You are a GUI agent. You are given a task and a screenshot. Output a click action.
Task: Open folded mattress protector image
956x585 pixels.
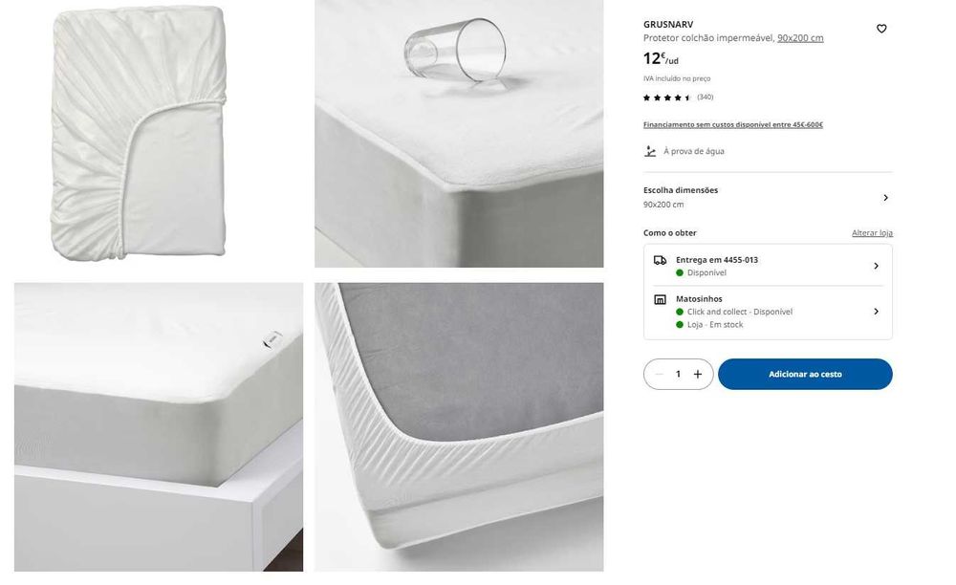139,134
